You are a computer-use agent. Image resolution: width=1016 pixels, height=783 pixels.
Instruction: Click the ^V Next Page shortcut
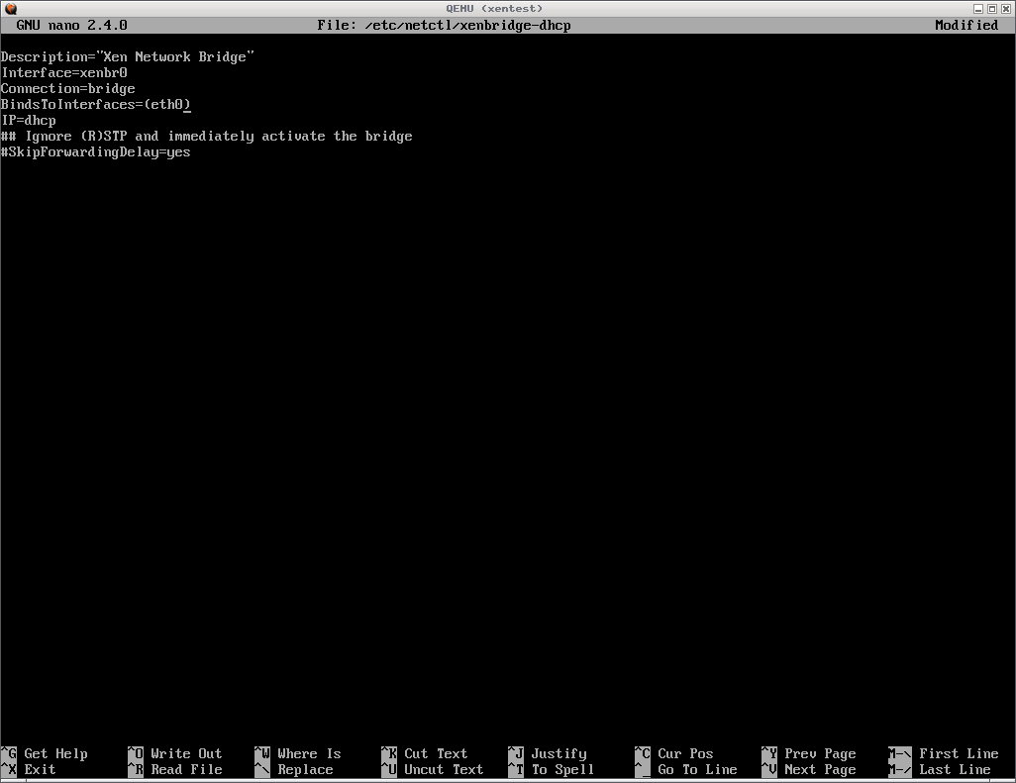click(809, 769)
